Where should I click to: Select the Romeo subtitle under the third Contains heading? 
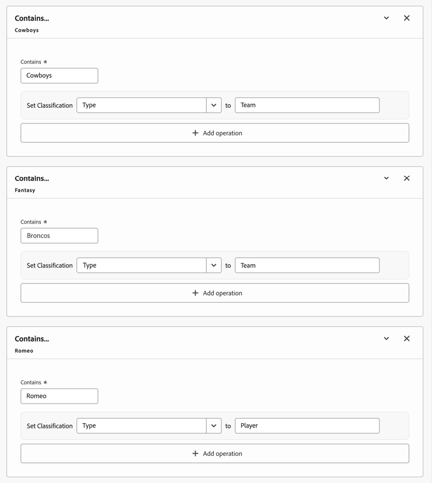click(24, 351)
